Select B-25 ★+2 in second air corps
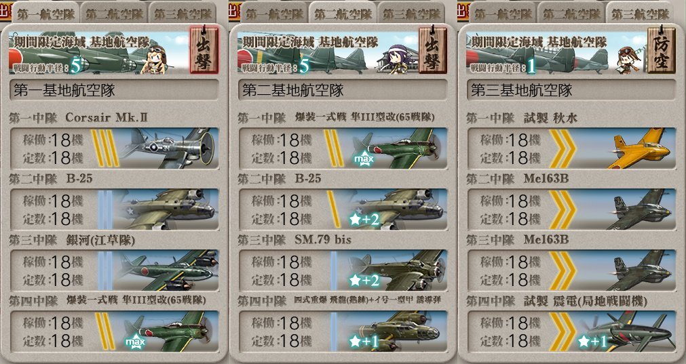686x364 pixels. tap(343, 209)
